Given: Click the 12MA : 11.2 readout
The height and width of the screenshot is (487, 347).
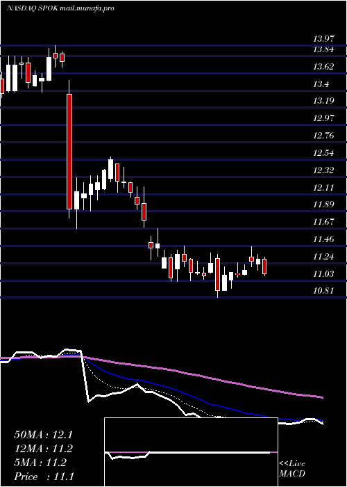Looking at the screenshot, I should coord(43,449).
